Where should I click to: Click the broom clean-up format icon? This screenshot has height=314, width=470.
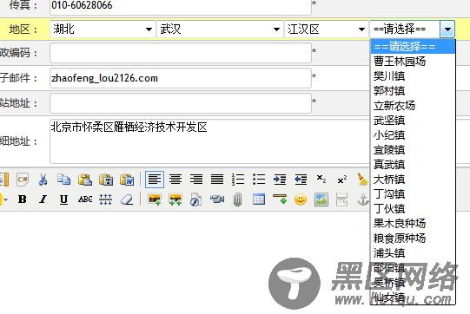362,180
